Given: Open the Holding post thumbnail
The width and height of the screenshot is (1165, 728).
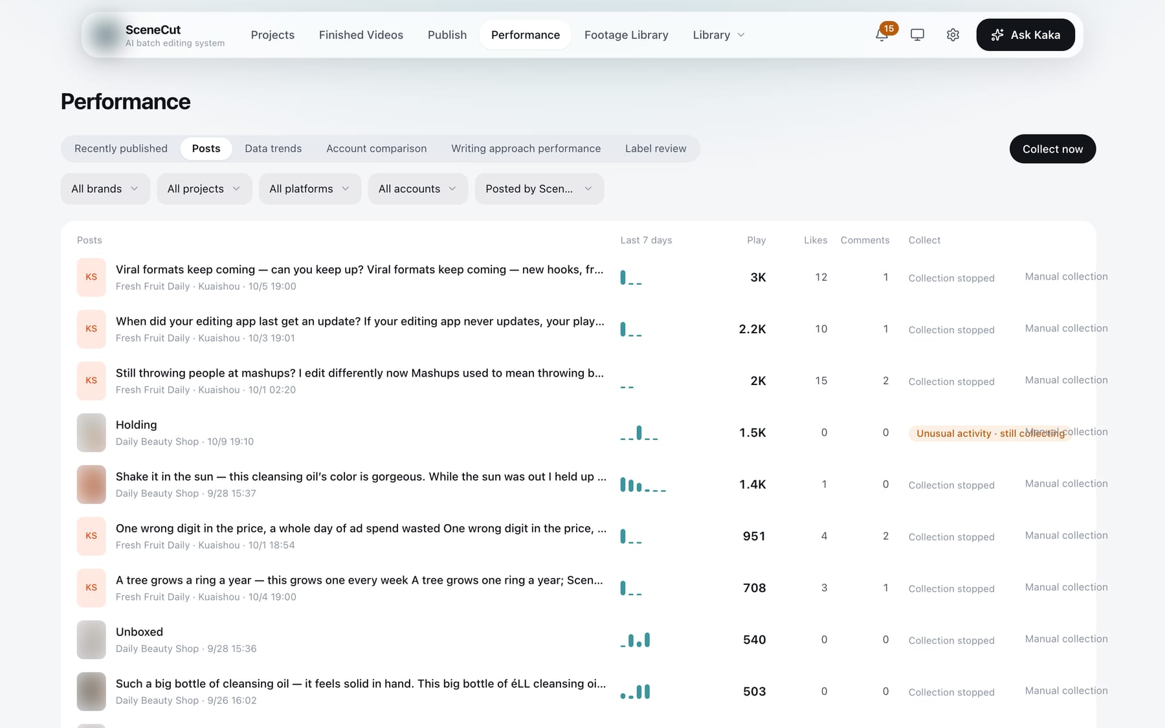Looking at the screenshot, I should (91, 432).
